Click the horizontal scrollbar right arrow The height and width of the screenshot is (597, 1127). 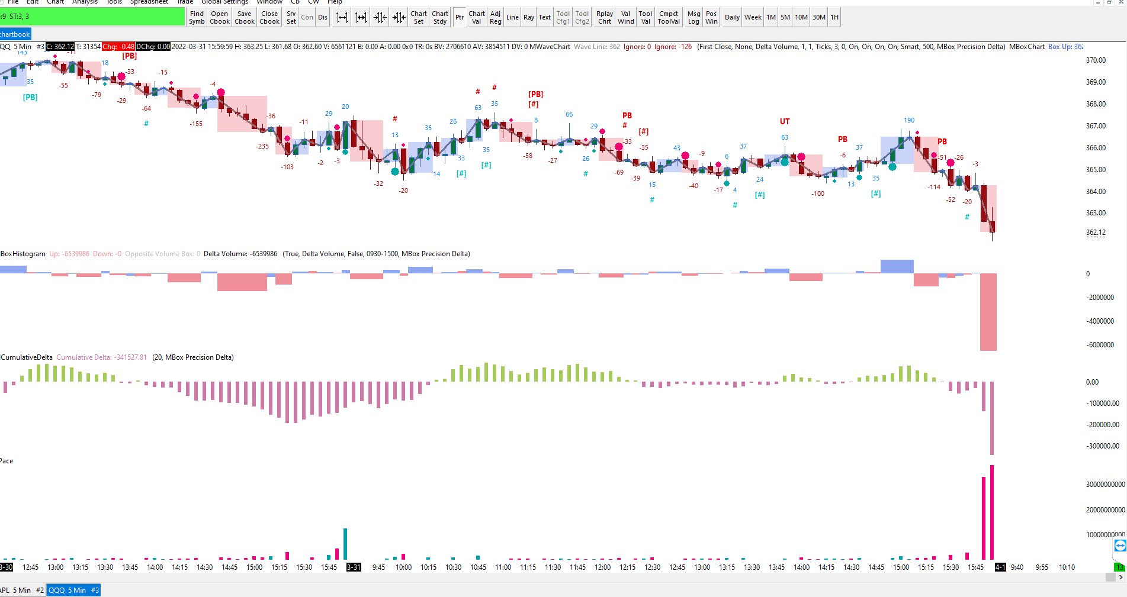pyautogui.click(x=1121, y=577)
